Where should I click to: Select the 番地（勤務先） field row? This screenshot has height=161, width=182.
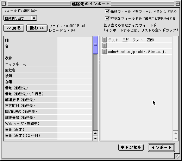point(48,88)
